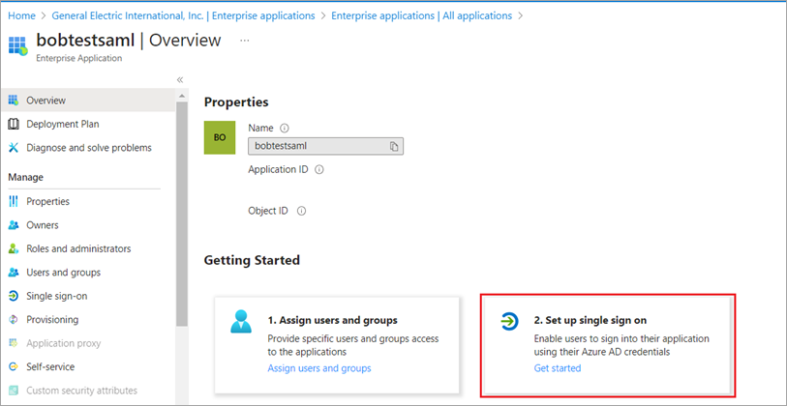
Task: Click the 2. Set up single sign on heading
Action: (590, 320)
